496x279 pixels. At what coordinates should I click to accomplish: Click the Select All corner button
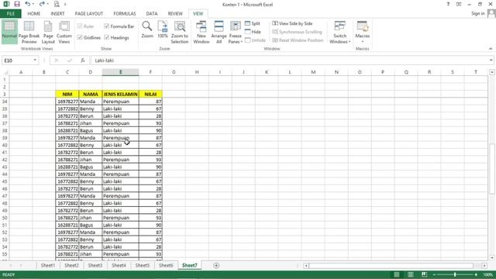click(5, 72)
